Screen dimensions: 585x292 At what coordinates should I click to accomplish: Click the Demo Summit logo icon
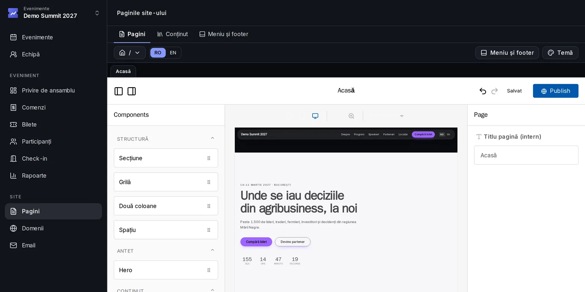click(x=13, y=13)
